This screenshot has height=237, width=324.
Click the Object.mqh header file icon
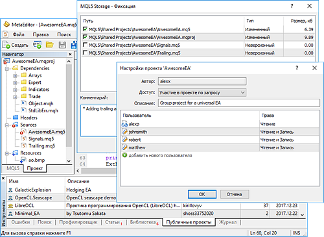pos(24,103)
